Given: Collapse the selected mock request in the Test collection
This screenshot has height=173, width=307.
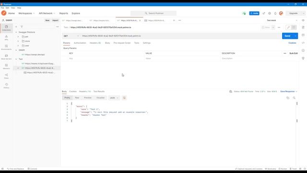Looking at the screenshot, I should click(x=18, y=68).
